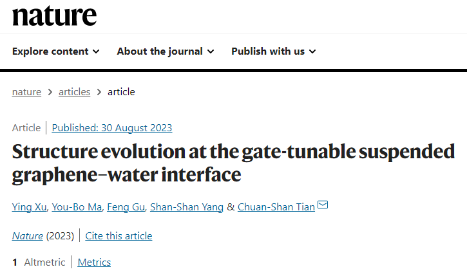Open the Metrics link

point(94,262)
